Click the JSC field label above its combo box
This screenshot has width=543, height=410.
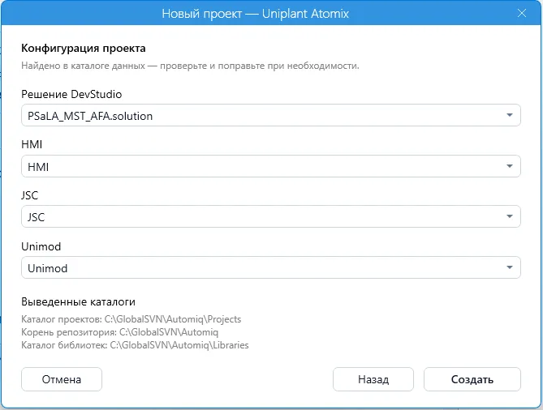point(30,195)
